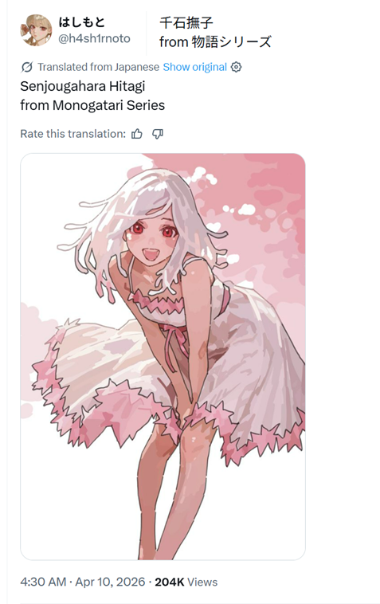Rate translation with thumbs up
This screenshot has height=604, width=380.
click(x=137, y=134)
